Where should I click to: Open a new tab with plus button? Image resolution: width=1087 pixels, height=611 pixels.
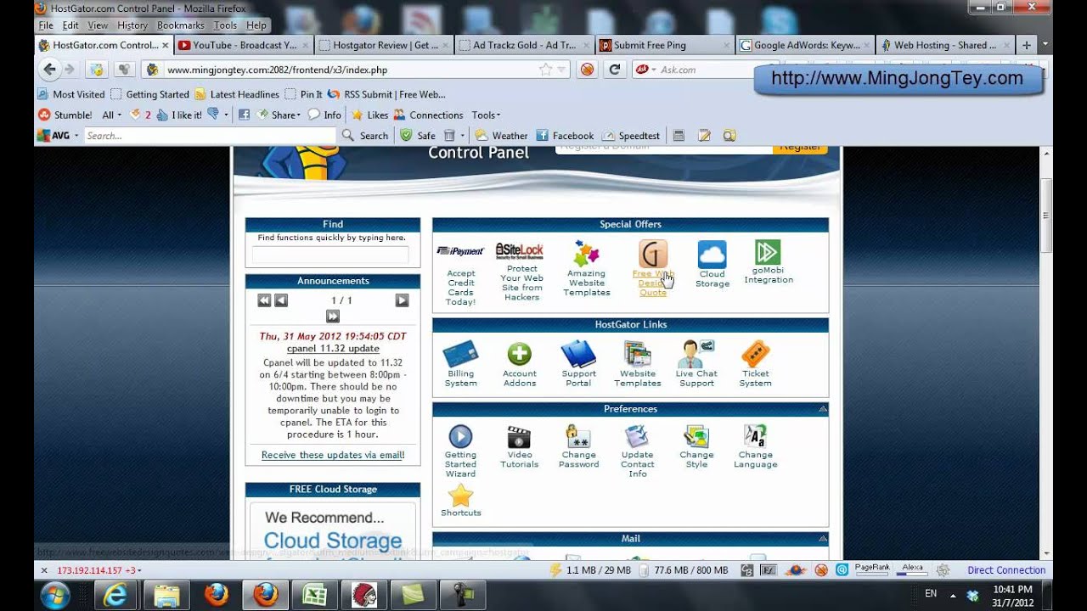pyautogui.click(x=1026, y=45)
